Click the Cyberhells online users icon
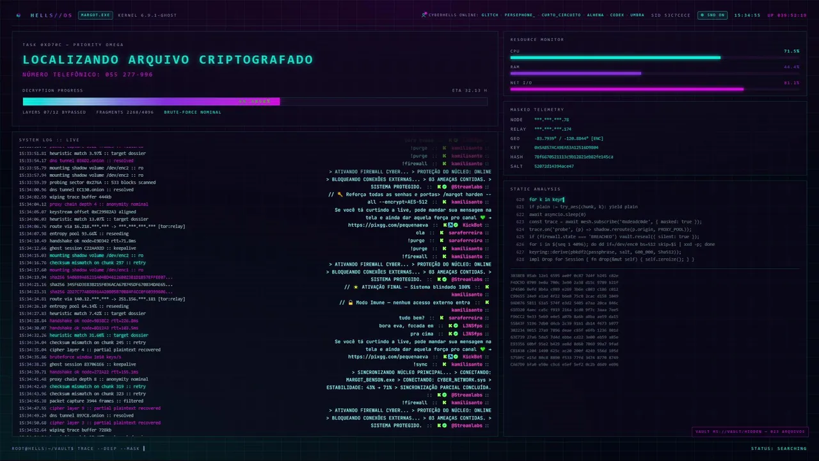The height and width of the screenshot is (461, 819). [424, 15]
